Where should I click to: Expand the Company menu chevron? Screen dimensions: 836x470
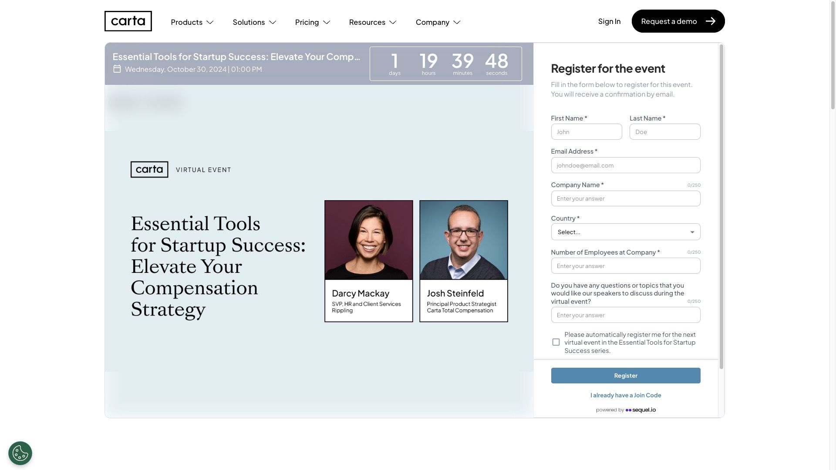point(457,22)
